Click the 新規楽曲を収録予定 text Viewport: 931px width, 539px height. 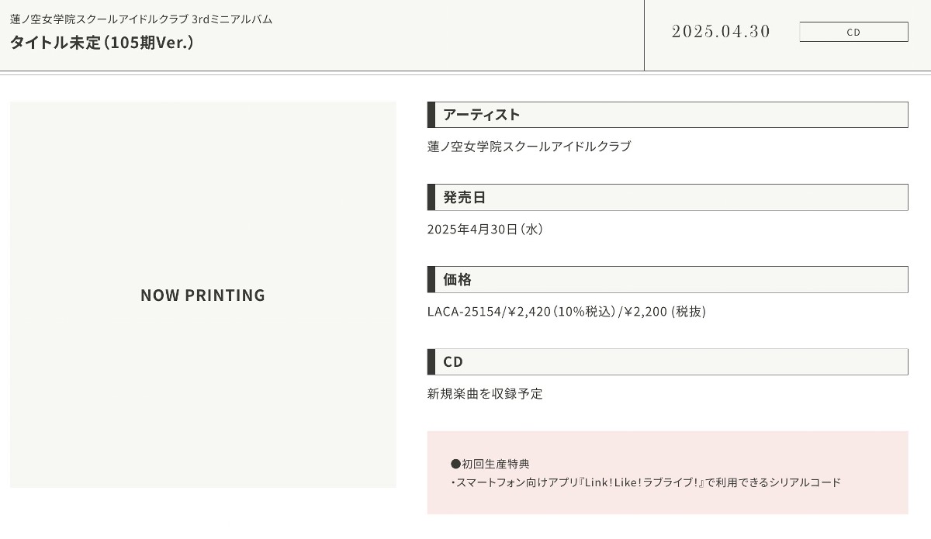point(485,394)
